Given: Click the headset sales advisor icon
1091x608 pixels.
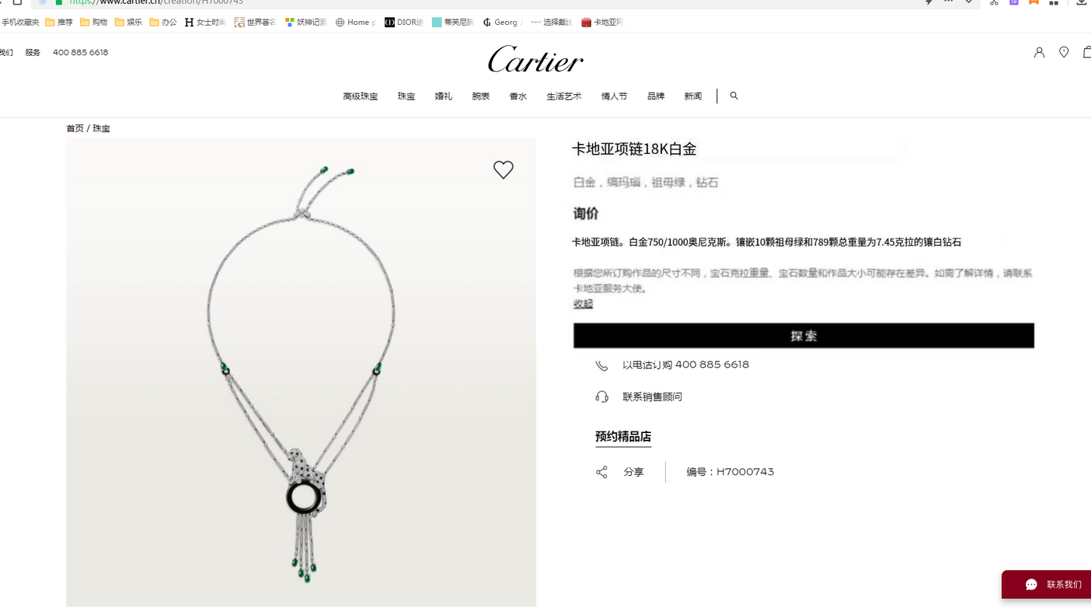Looking at the screenshot, I should (602, 397).
